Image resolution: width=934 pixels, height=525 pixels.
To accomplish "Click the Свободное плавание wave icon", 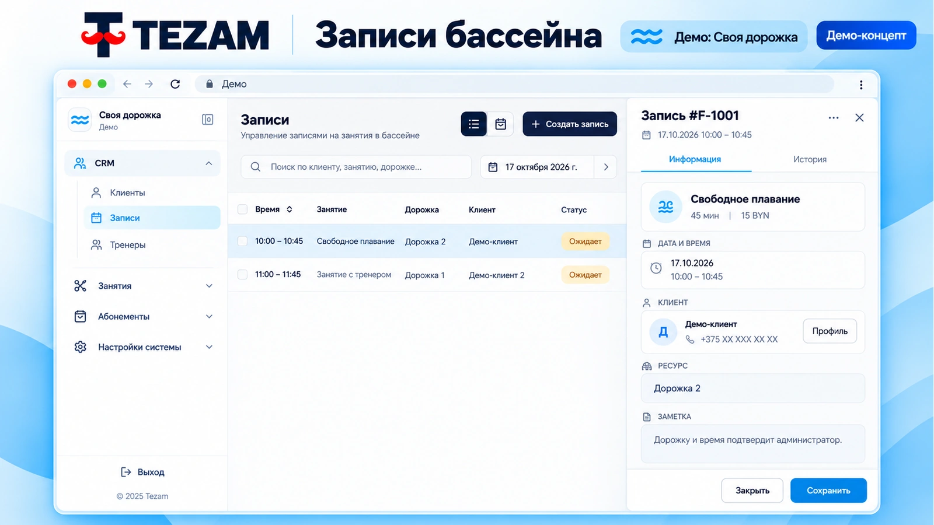I will [x=665, y=206].
